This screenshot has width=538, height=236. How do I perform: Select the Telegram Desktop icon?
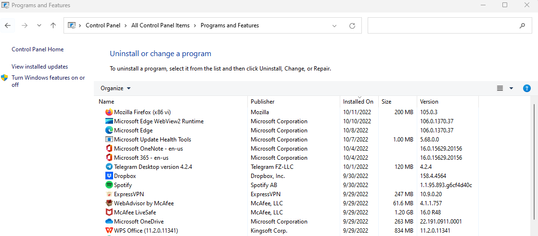pos(109,167)
